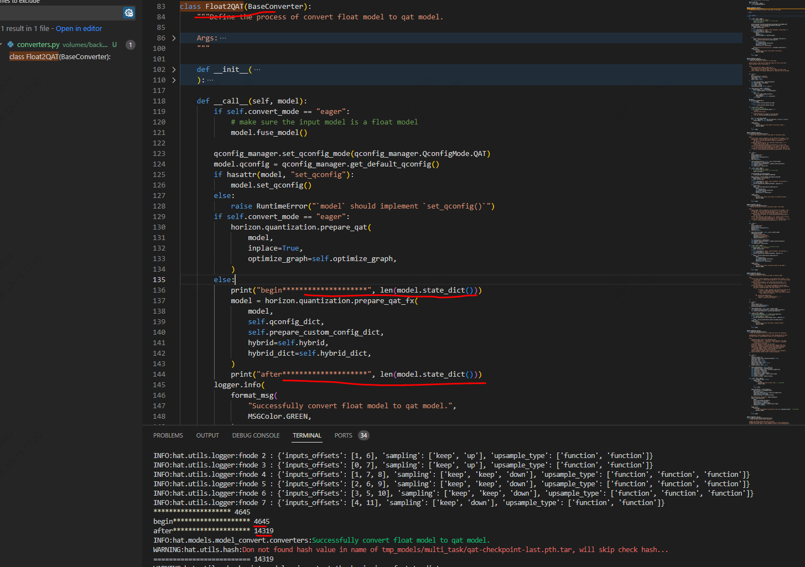This screenshot has height=567, width=805.
Task: Focus the files to exclude input field
Action: (x=60, y=13)
